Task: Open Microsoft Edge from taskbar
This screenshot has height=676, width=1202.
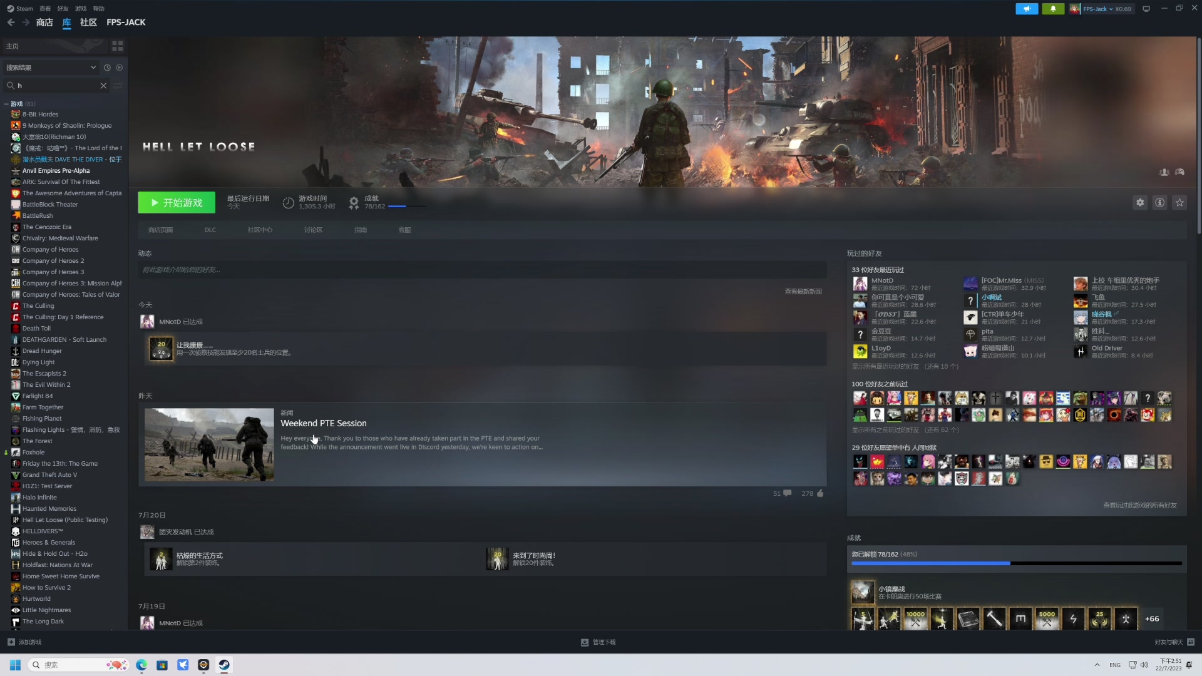Action: 141,665
